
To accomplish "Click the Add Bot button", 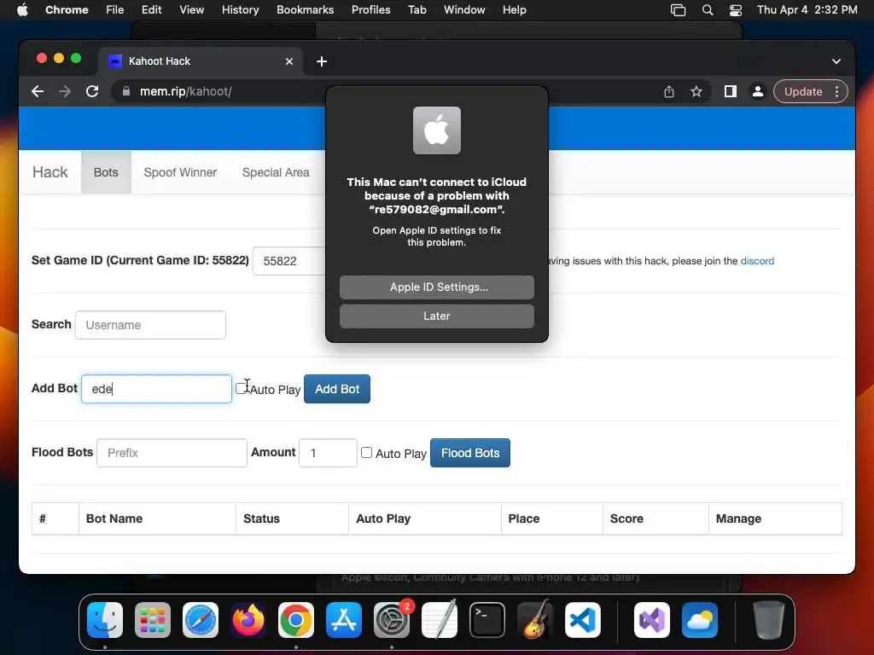I will point(336,389).
